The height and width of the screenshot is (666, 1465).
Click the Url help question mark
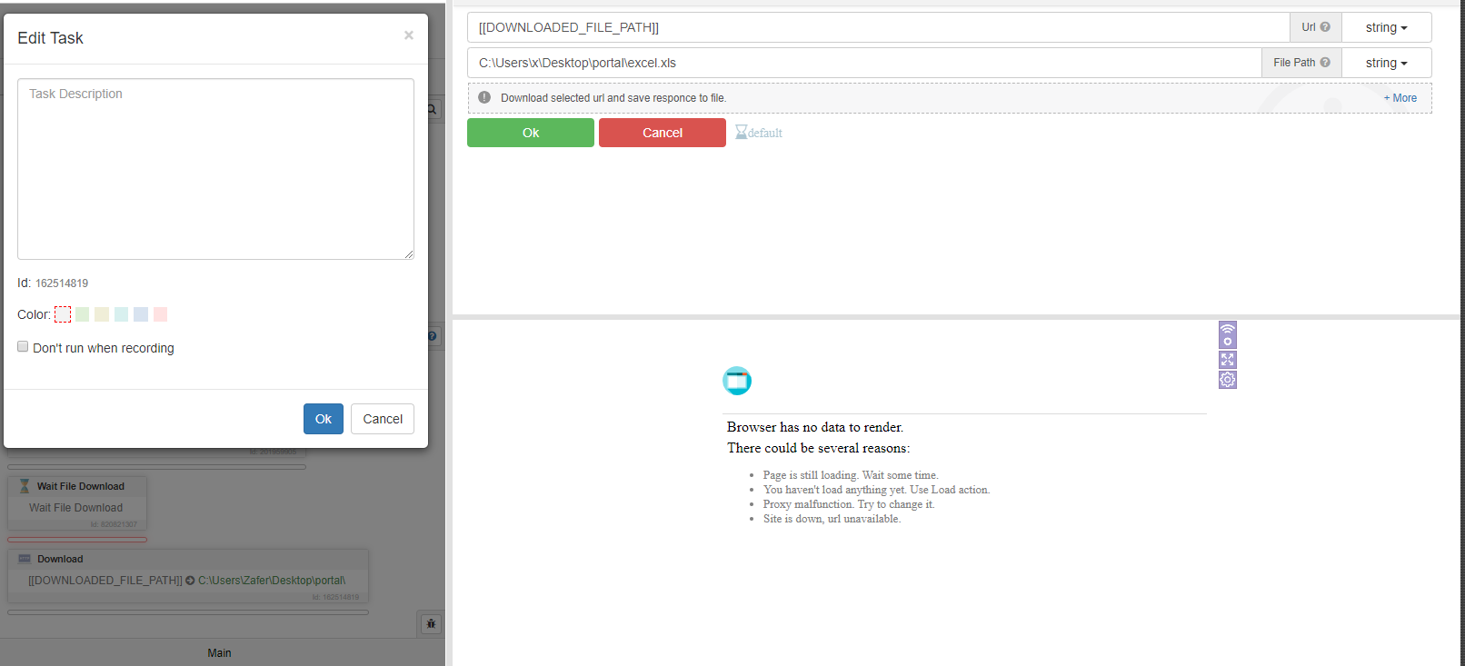tap(1325, 27)
